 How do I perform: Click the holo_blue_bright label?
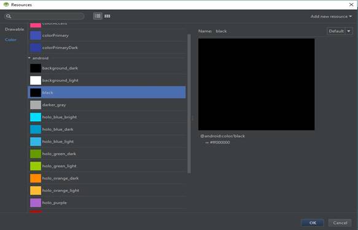pyautogui.click(x=60, y=117)
